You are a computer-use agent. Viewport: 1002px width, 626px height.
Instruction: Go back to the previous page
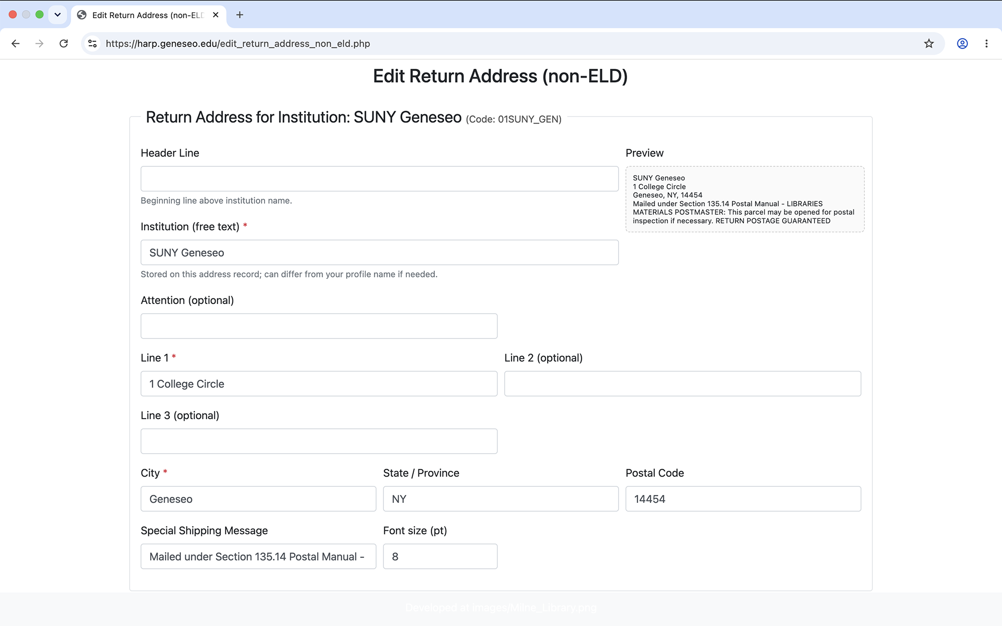16,44
